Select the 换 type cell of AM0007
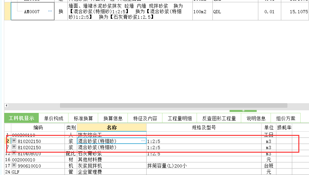 (61, 11)
